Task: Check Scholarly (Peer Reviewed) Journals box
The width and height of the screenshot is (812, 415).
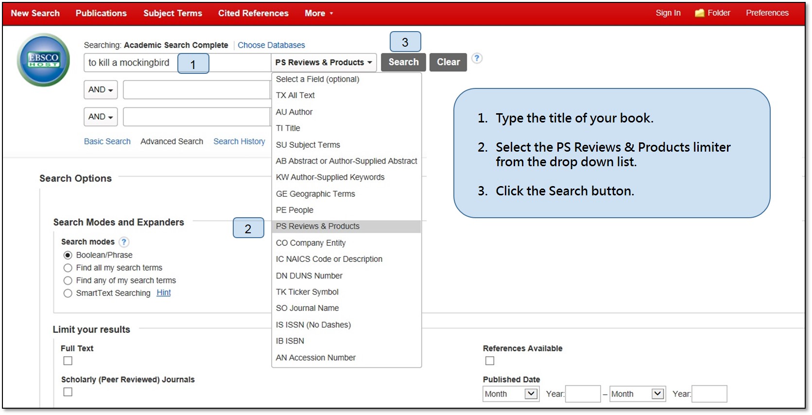Action: coord(68,392)
